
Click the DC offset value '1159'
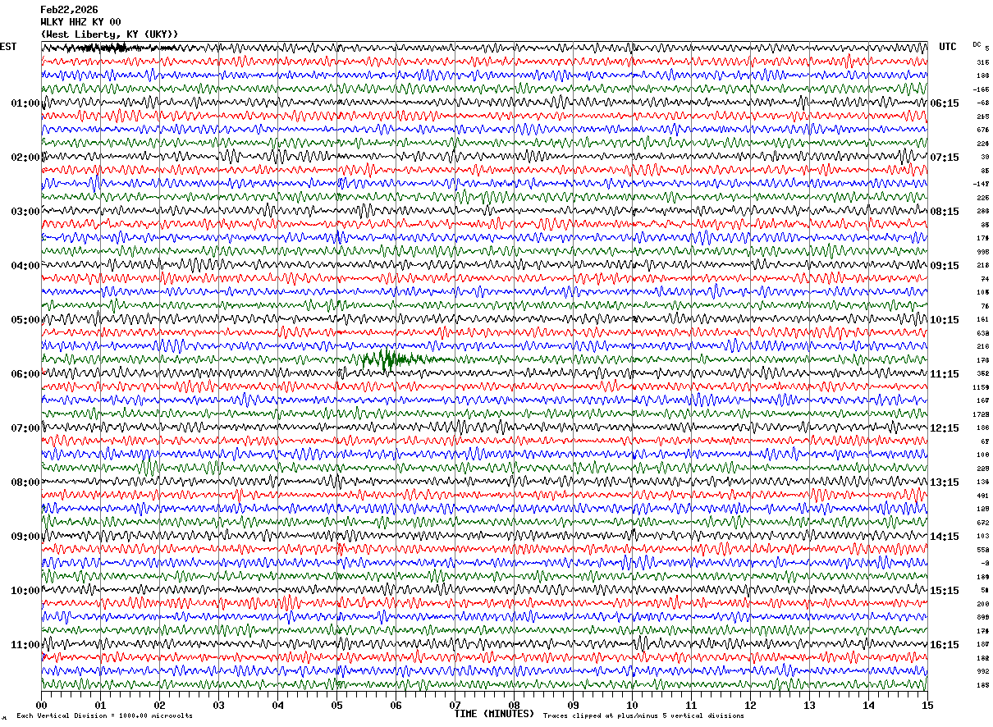[981, 387]
